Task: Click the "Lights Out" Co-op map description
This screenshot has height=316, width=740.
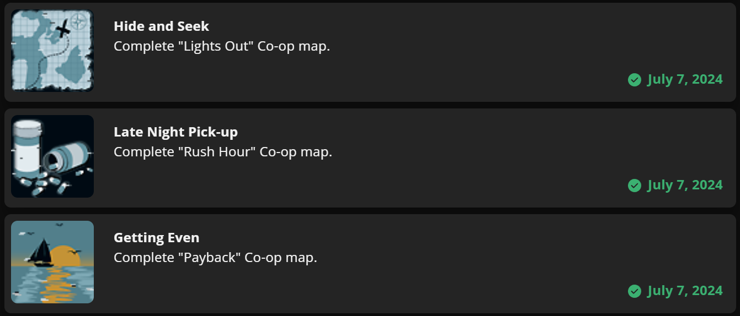Action: (221, 46)
